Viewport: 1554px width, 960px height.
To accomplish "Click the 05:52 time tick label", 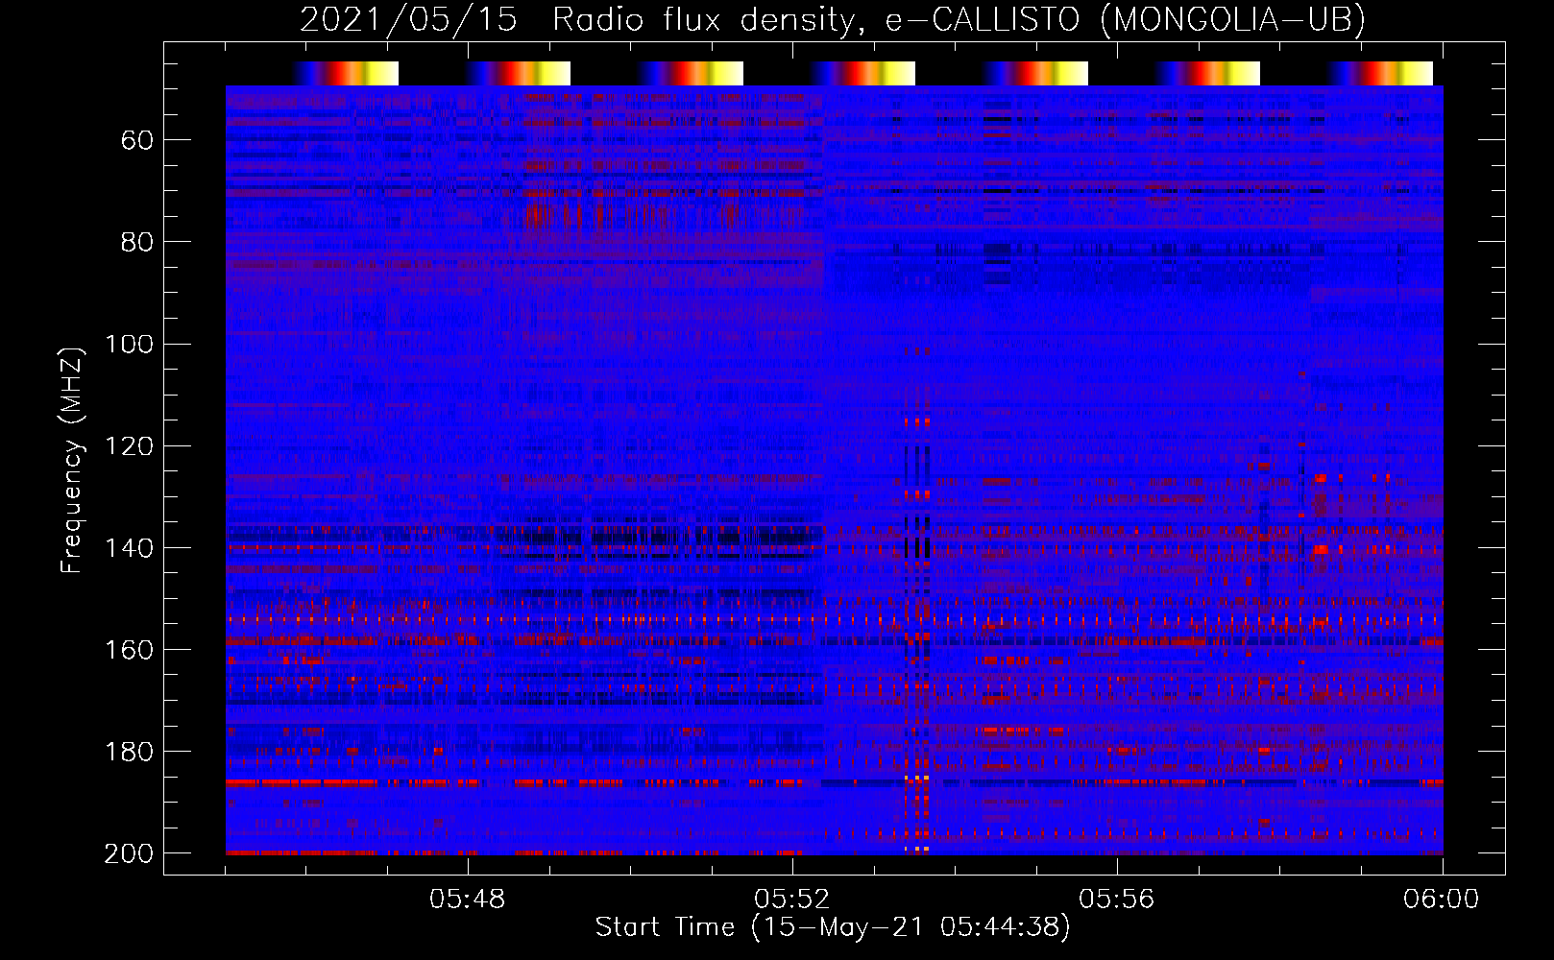I will (792, 900).
